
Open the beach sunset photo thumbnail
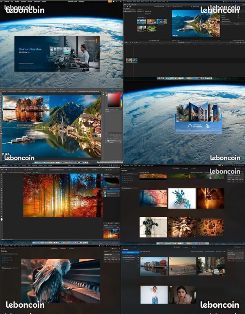pos(183,267)
